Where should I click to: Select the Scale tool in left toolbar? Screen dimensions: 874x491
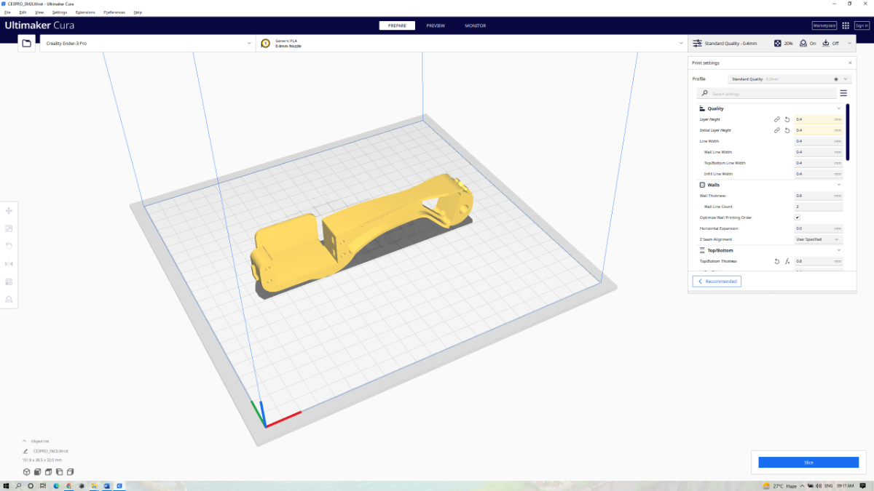[x=9, y=228]
